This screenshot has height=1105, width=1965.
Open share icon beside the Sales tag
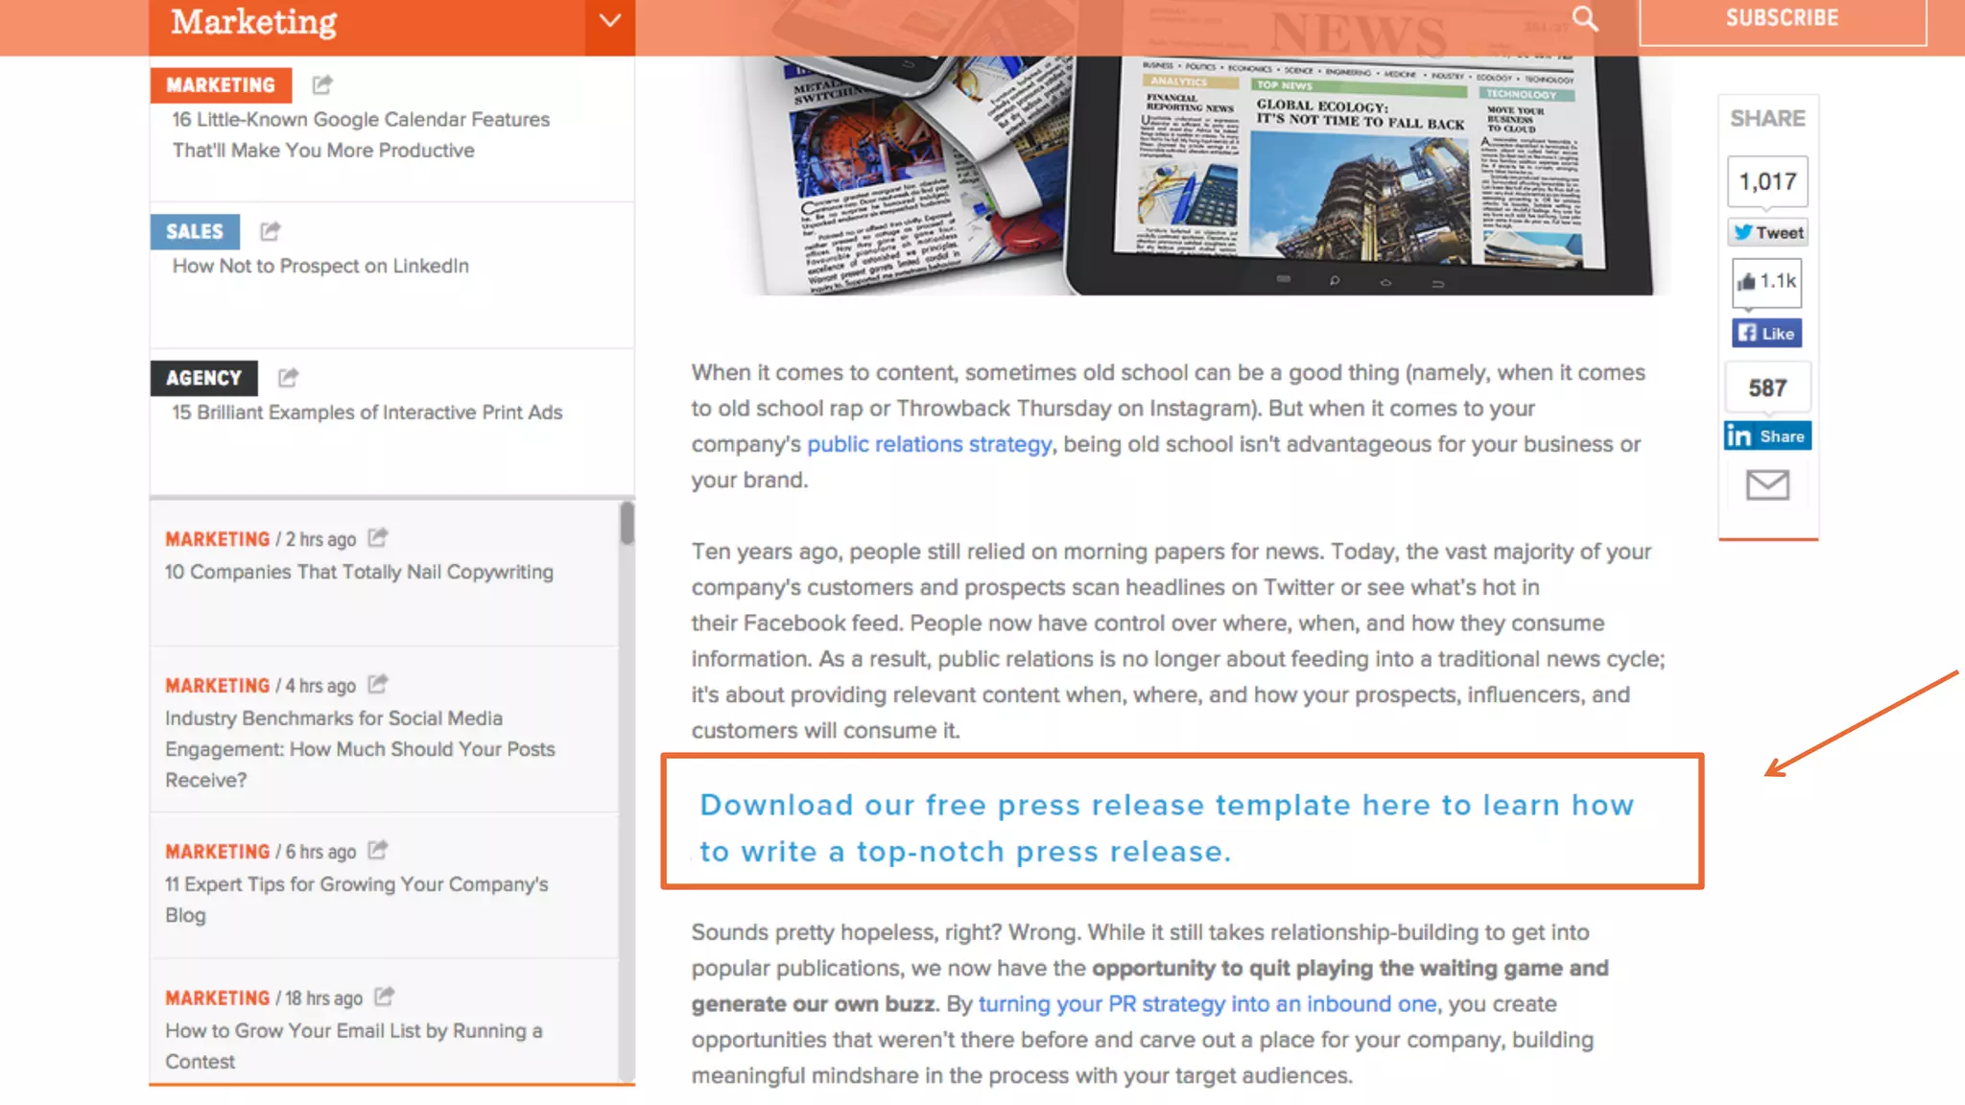[271, 231]
